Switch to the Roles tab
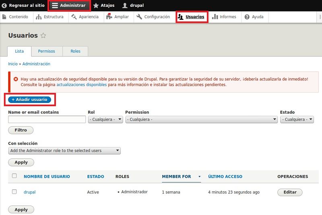The width and height of the screenshot is (322, 215). click(75, 51)
